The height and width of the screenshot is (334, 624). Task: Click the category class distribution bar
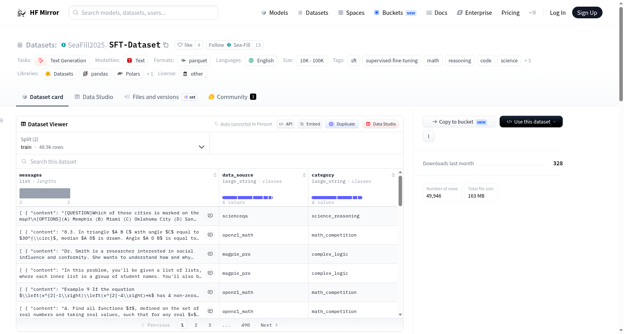tap(337, 198)
